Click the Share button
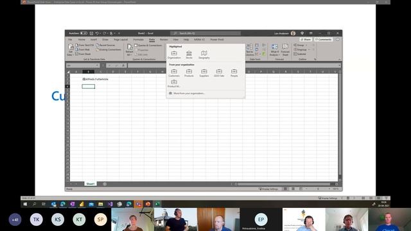Viewport: 411px width, 231px height. pyautogui.click(x=306, y=40)
